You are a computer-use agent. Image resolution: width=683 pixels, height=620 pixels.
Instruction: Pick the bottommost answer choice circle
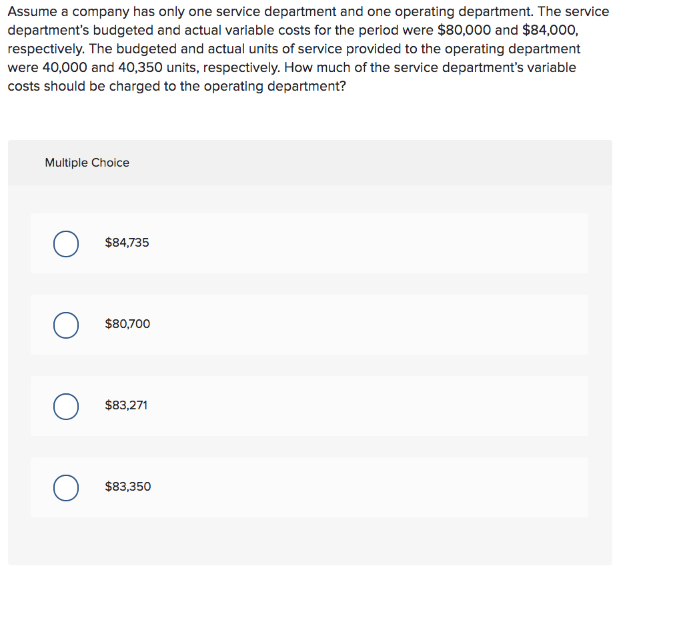[x=65, y=488]
